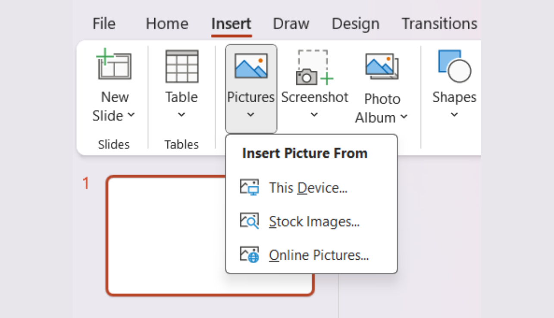This screenshot has width=554, height=318.
Task: Open the Table insertion icon
Action: pos(181,66)
